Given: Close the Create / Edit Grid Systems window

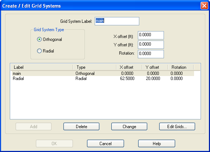Looking at the screenshot, I should point(204,6).
